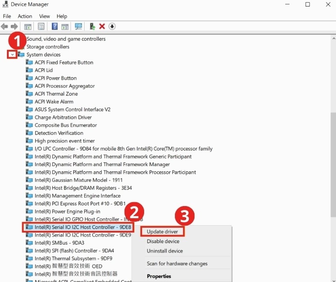Click the System devices category folder icon
Screen dimensions: 336x282
click(x=21, y=54)
